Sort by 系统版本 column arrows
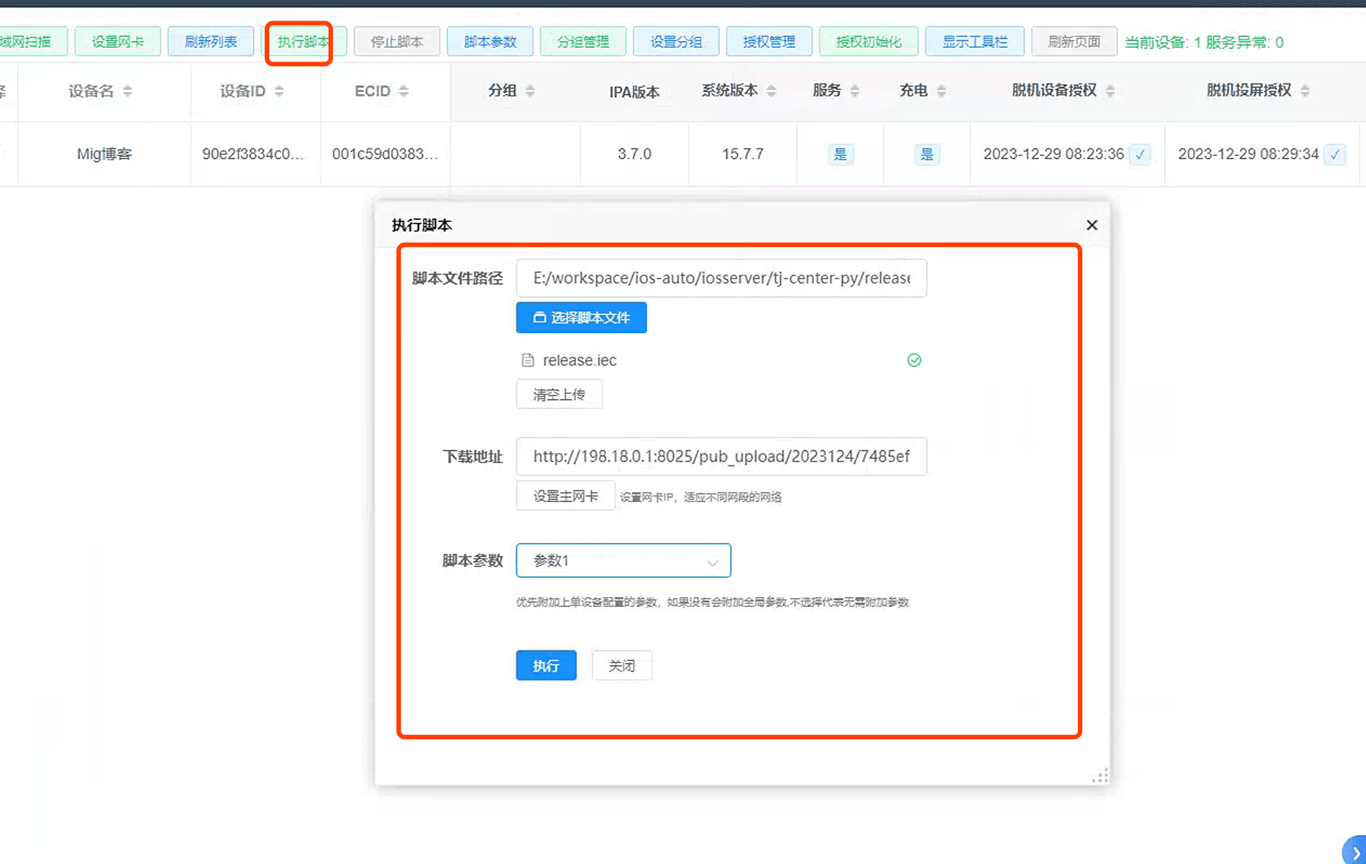 771,91
